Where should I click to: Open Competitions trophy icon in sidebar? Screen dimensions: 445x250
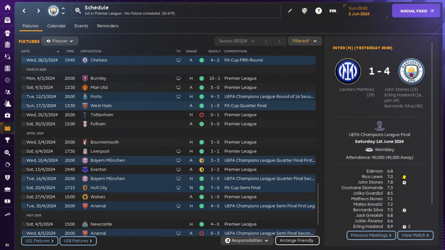[7, 140]
